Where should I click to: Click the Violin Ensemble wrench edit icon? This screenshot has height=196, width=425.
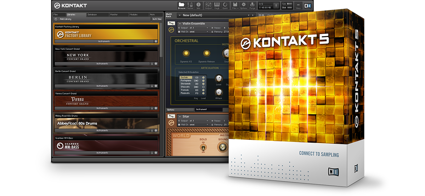pyautogui.click(x=171, y=23)
